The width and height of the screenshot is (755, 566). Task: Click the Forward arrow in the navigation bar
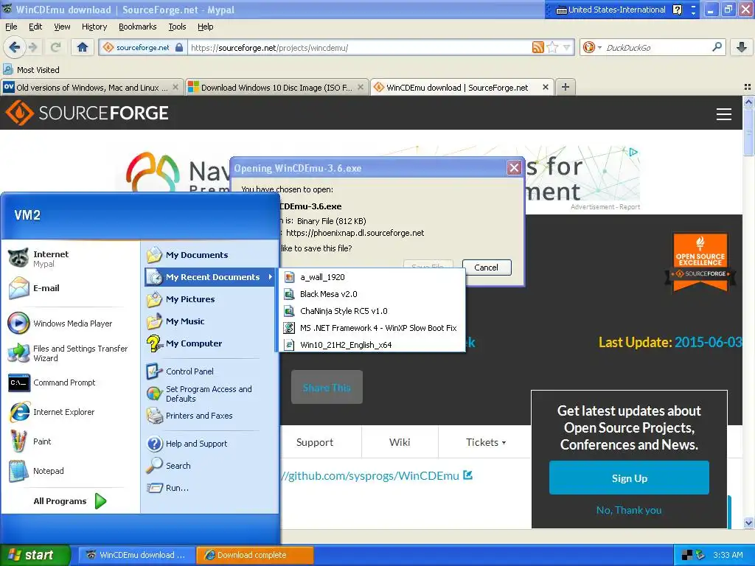(32, 47)
